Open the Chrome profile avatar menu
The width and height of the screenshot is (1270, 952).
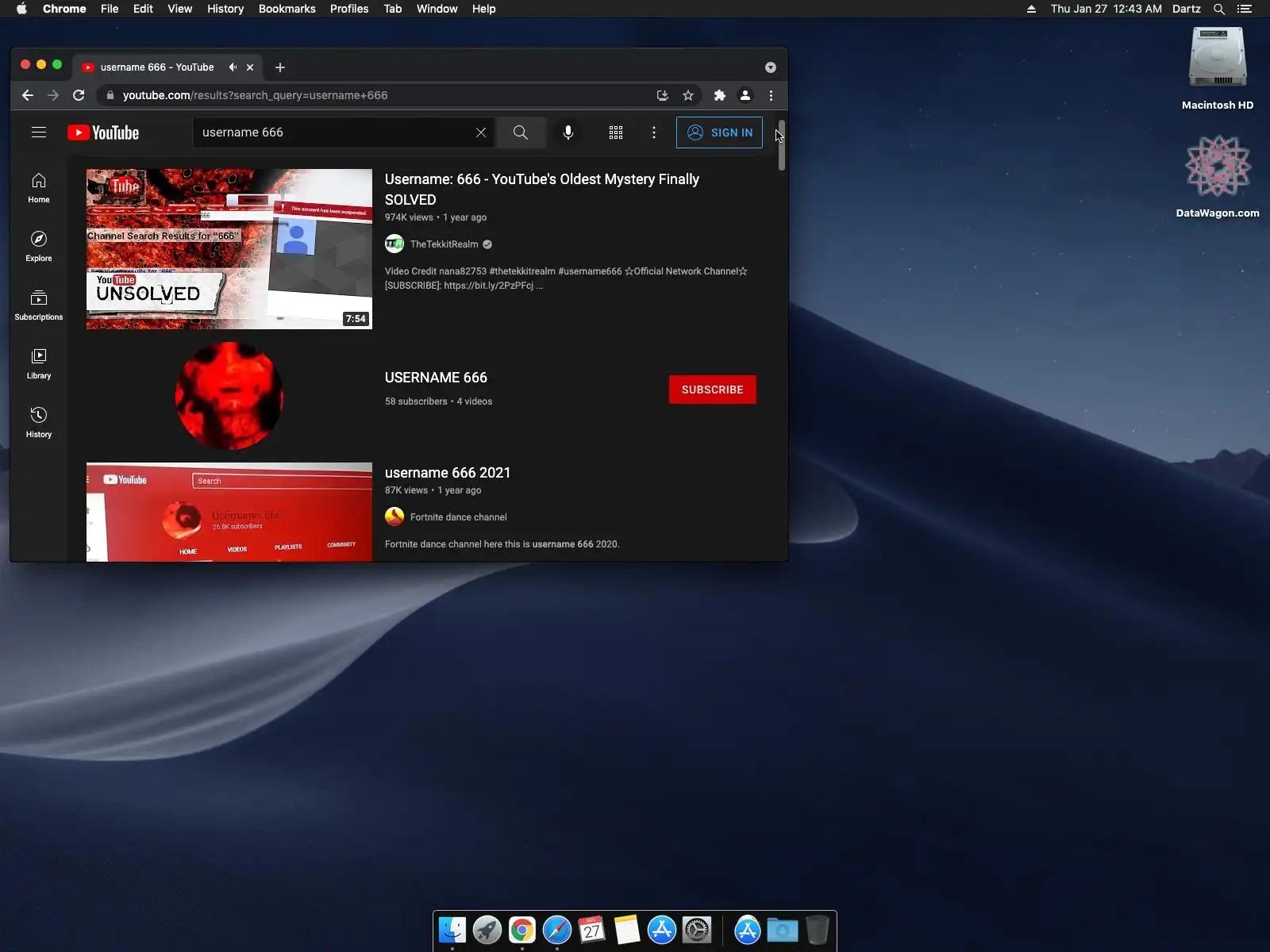tap(745, 95)
